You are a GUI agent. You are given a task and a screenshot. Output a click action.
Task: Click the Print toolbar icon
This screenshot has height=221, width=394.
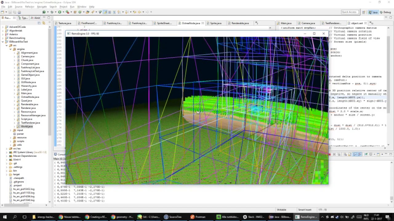pos(19,12)
